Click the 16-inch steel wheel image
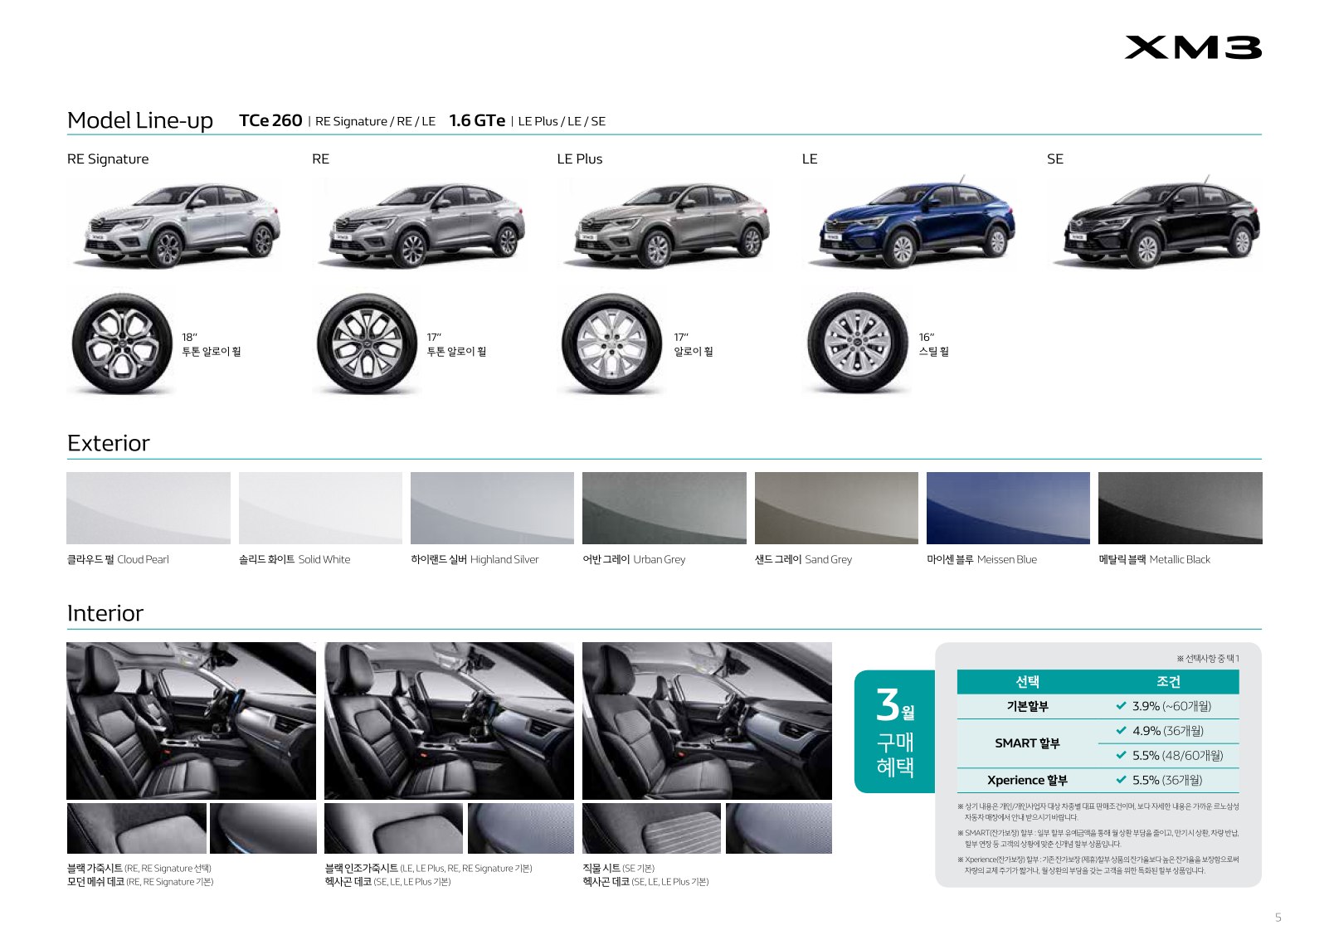This screenshot has width=1329, height=940. point(857,343)
